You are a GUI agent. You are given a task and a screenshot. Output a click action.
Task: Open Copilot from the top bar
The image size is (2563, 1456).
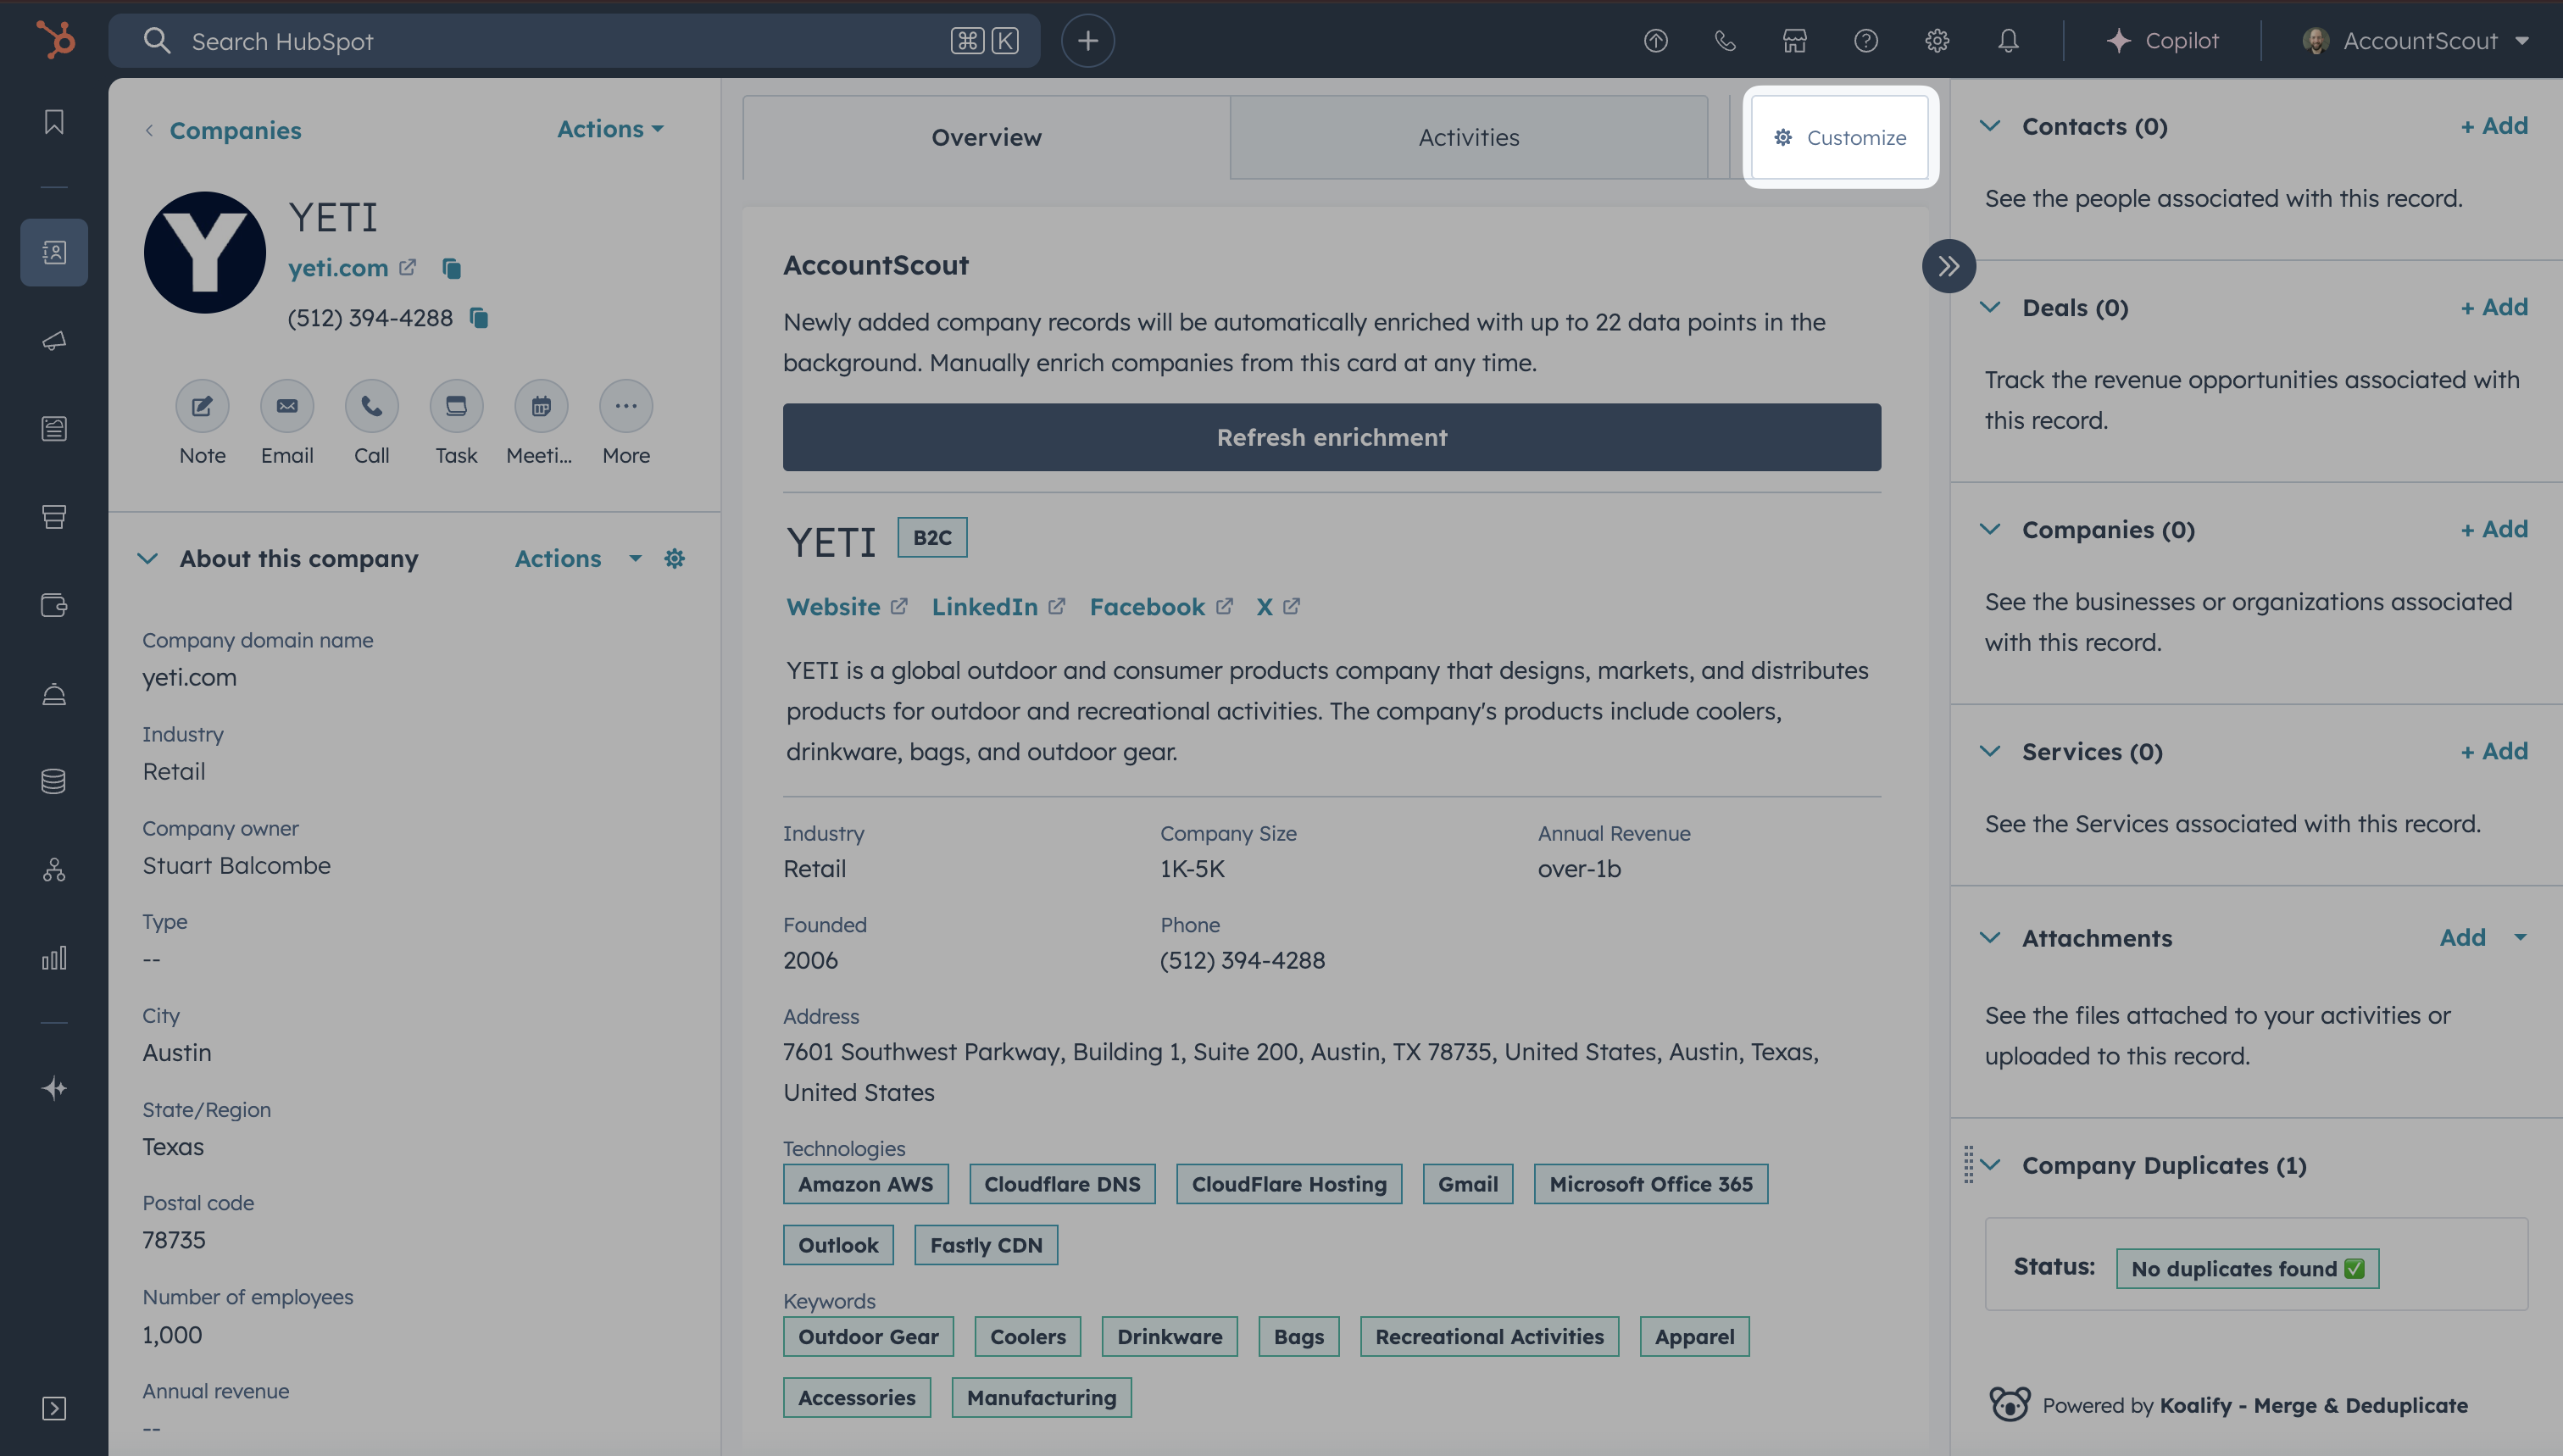coord(2162,41)
